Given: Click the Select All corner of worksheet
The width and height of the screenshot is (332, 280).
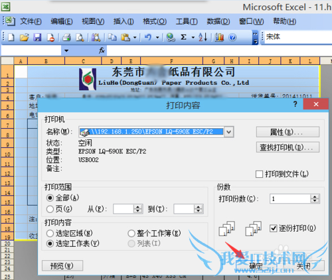Looking at the screenshot, I should 7,61.
